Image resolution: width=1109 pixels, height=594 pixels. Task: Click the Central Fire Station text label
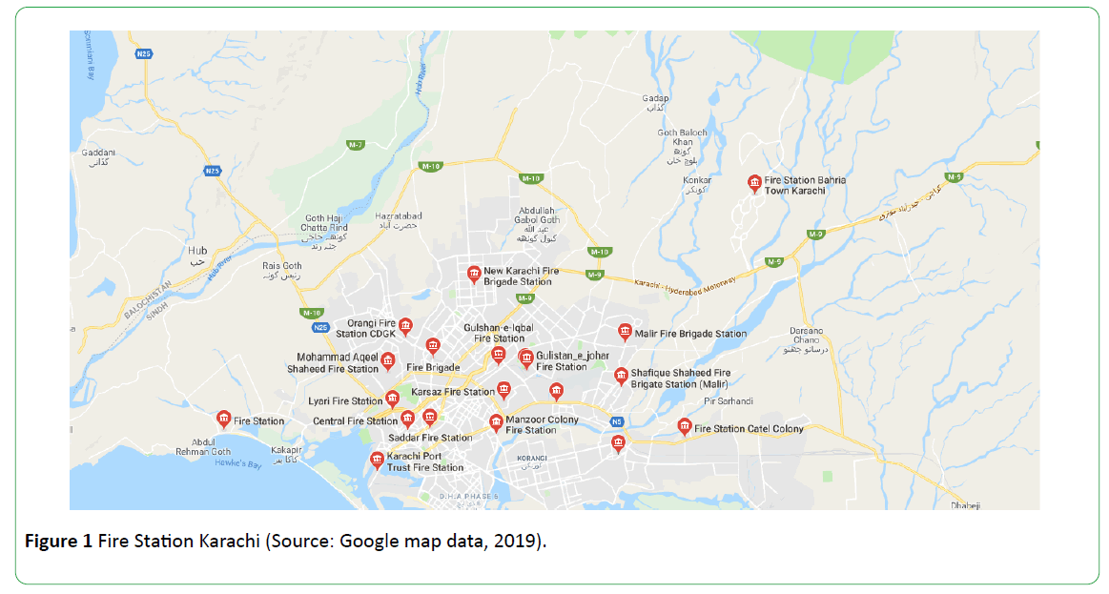355,421
